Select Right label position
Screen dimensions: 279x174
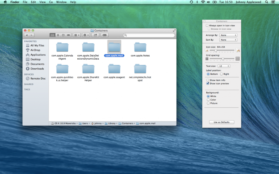click(x=221, y=74)
